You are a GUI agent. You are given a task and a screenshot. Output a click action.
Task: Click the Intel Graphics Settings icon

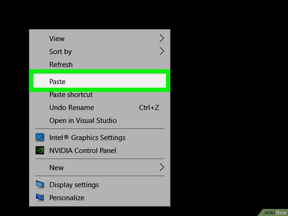(x=40, y=137)
